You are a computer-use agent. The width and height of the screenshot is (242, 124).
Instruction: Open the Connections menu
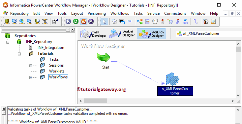point(175,13)
